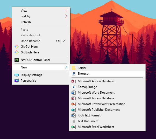
Task: Click the greyed Paste entry
Action: [41, 30]
